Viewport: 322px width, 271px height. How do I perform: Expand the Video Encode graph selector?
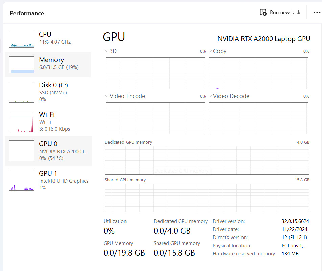(x=107, y=96)
